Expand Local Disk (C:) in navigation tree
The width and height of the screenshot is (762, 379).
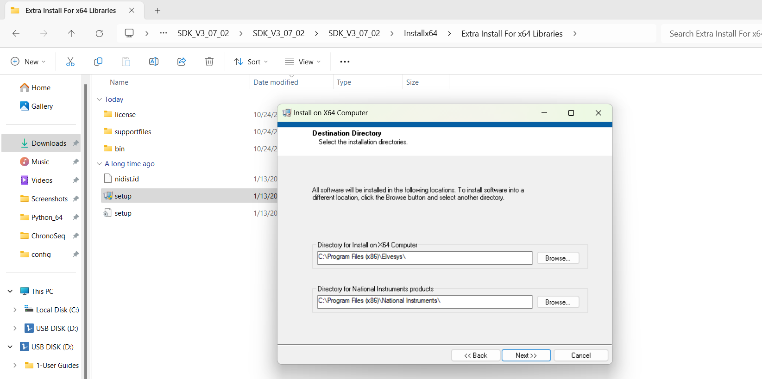click(x=15, y=310)
